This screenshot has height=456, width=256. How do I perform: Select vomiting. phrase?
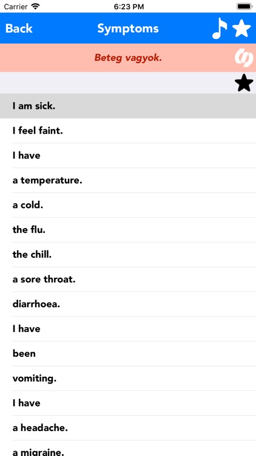128,378
